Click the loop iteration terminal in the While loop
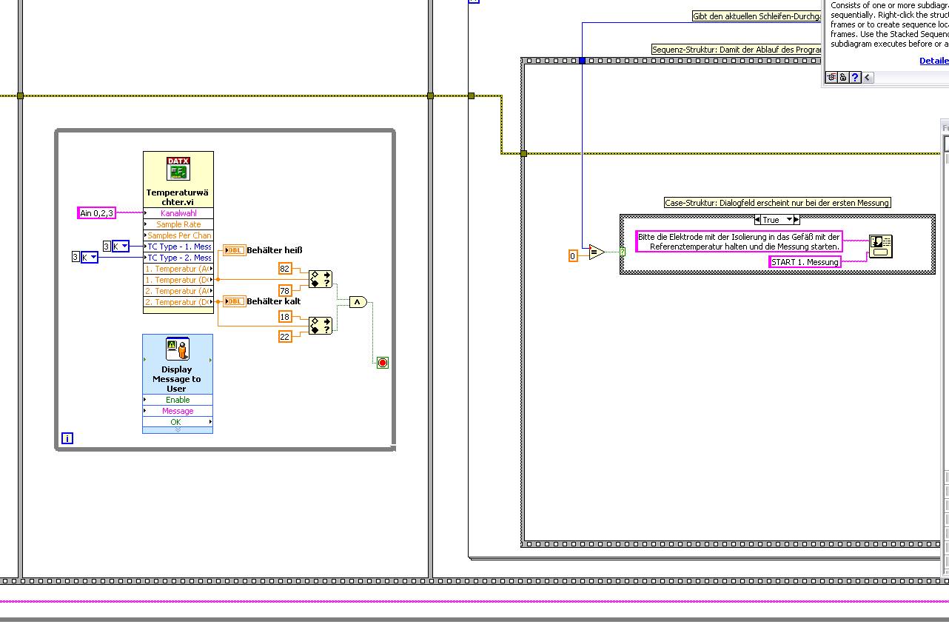Screen dimensions: 949x630 tap(67, 438)
